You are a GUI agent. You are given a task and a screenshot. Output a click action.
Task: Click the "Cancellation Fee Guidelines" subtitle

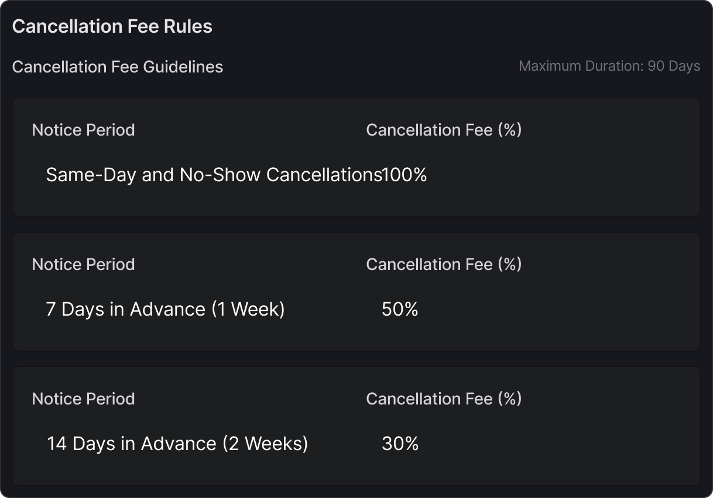tap(117, 67)
